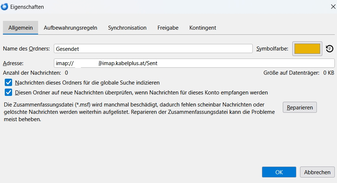The image size is (337, 183).
Task: Disable indexing for global search checkbox
Action: click(8, 83)
